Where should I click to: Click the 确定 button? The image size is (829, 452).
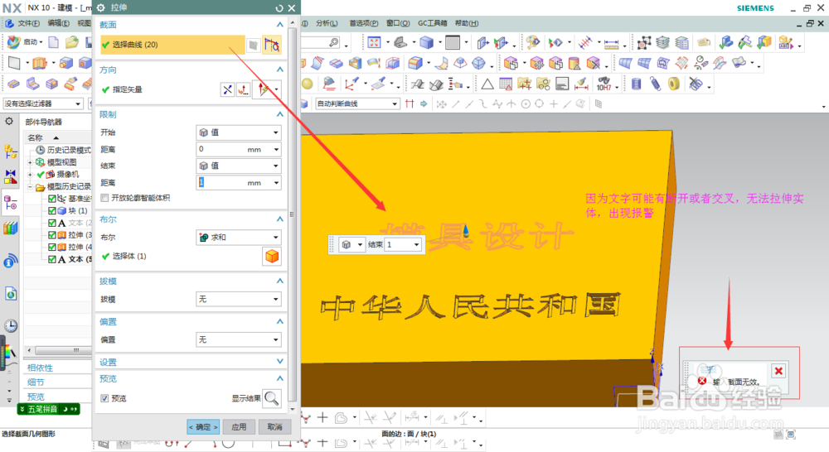point(203,426)
